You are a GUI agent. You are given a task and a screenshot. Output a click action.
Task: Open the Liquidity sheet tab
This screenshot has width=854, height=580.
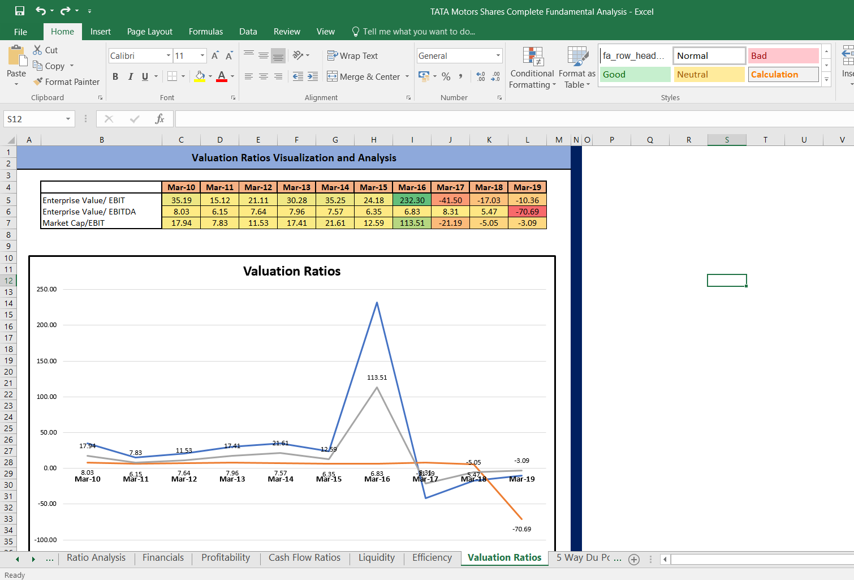point(377,558)
